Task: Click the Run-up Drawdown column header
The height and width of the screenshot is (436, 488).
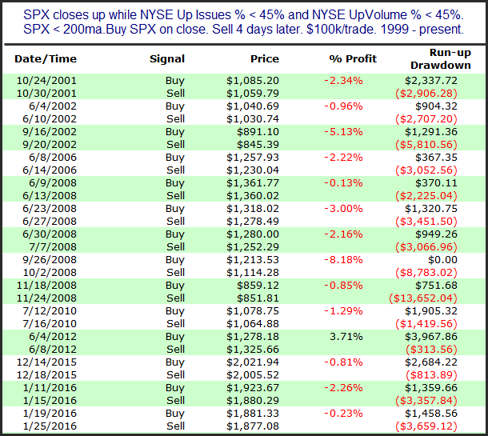Action: pyautogui.click(x=440, y=59)
